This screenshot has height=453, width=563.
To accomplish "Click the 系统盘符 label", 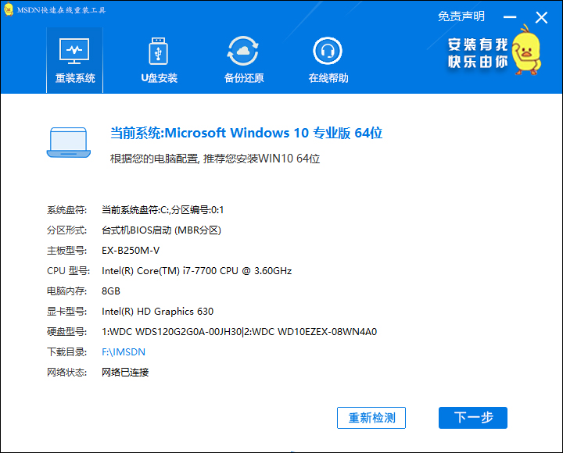I will point(66,210).
